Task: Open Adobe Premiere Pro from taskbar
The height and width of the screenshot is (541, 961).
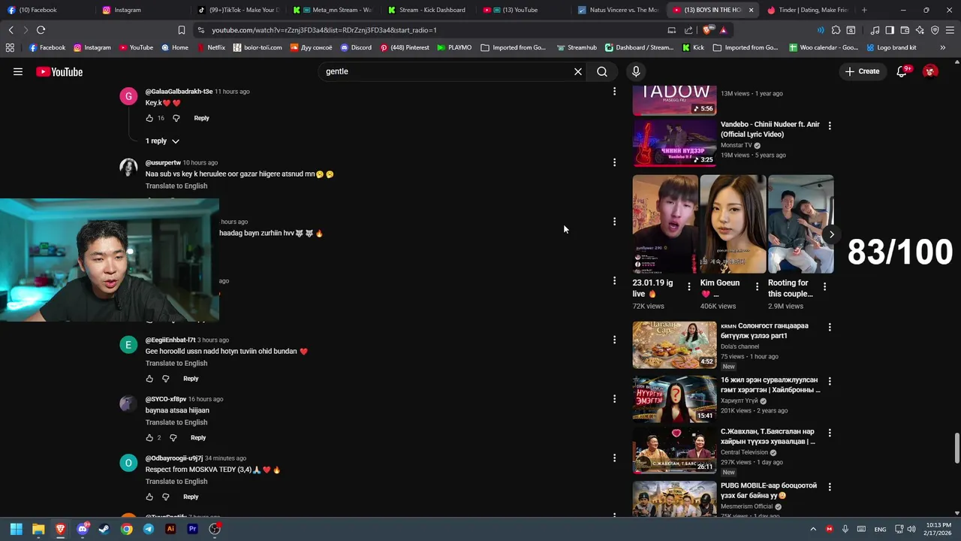Action: coord(192,529)
